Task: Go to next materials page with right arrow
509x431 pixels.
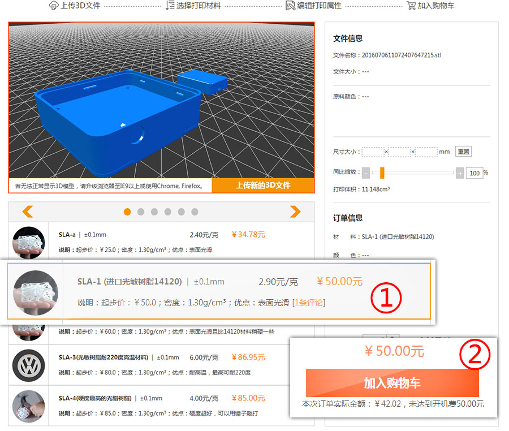Action: click(295, 212)
